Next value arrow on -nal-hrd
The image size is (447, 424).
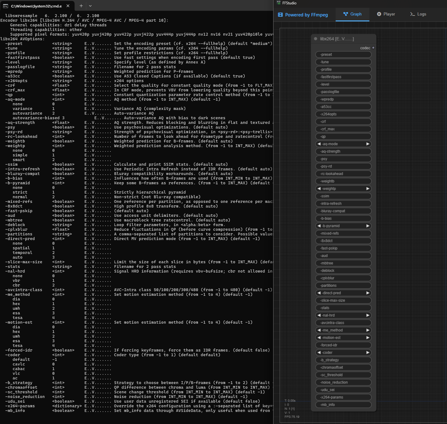(x=368, y=315)
